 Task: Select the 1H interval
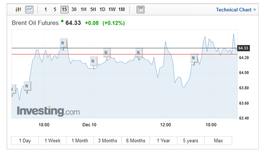point(84,9)
